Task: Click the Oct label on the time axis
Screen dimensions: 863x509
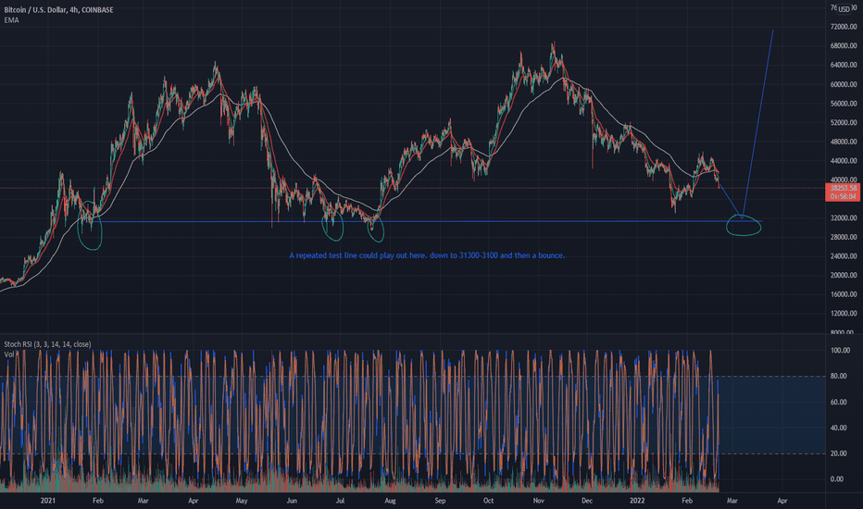Action: click(x=488, y=501)
